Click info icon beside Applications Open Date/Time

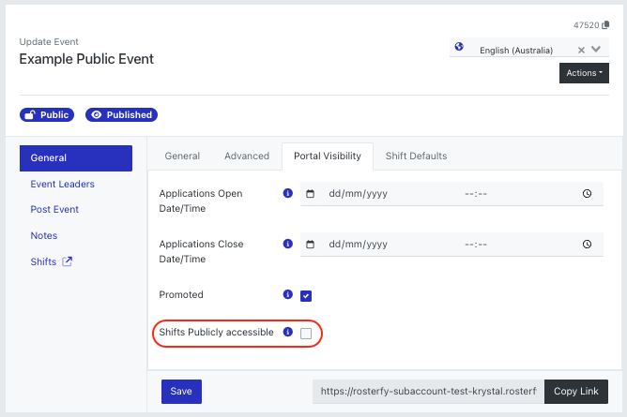click(x=287, y=194)
